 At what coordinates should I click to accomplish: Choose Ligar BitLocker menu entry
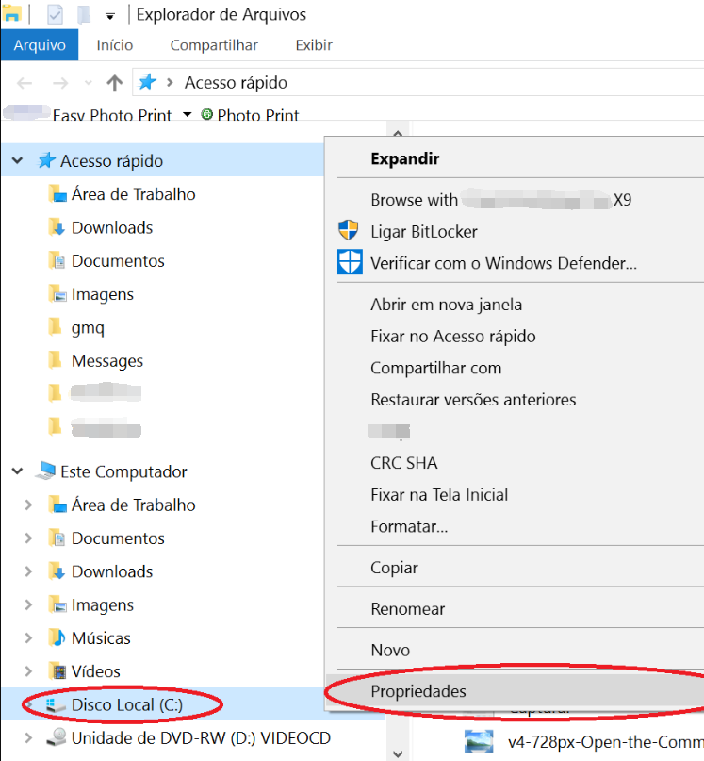[x=423, y=231]
